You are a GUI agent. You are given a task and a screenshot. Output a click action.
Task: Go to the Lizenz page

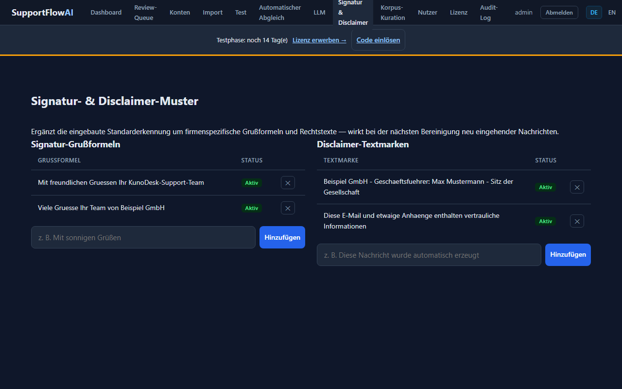click(459, 13)
